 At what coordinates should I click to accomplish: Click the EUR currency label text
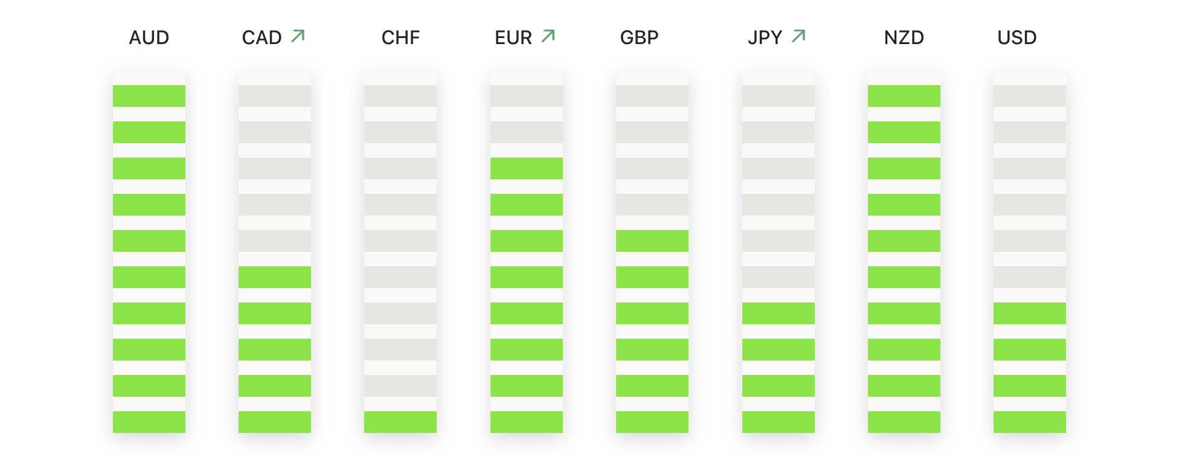tap(513, 37)
